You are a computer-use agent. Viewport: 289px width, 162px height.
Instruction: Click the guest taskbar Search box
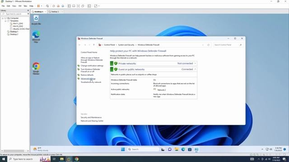point(143,149)
